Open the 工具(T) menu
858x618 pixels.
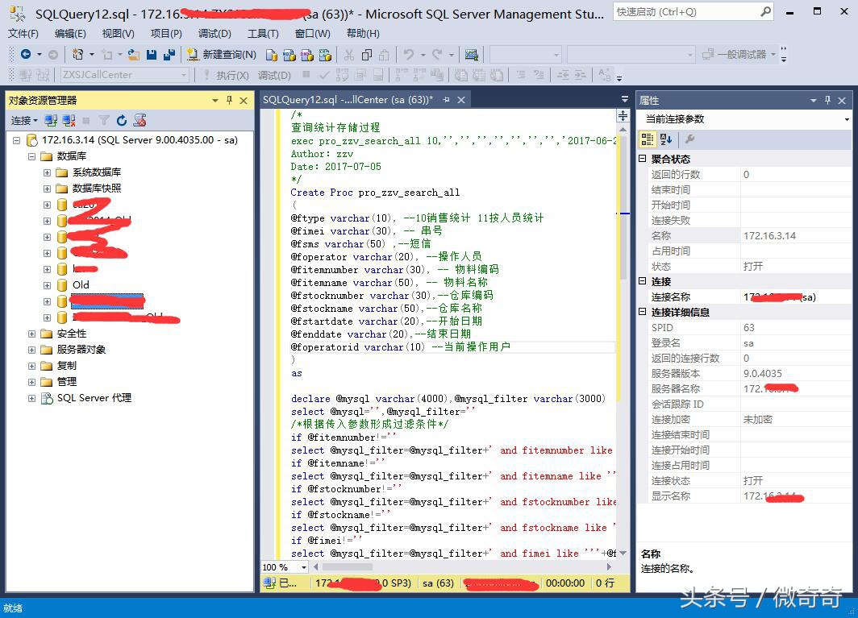(x=263, y=33)
